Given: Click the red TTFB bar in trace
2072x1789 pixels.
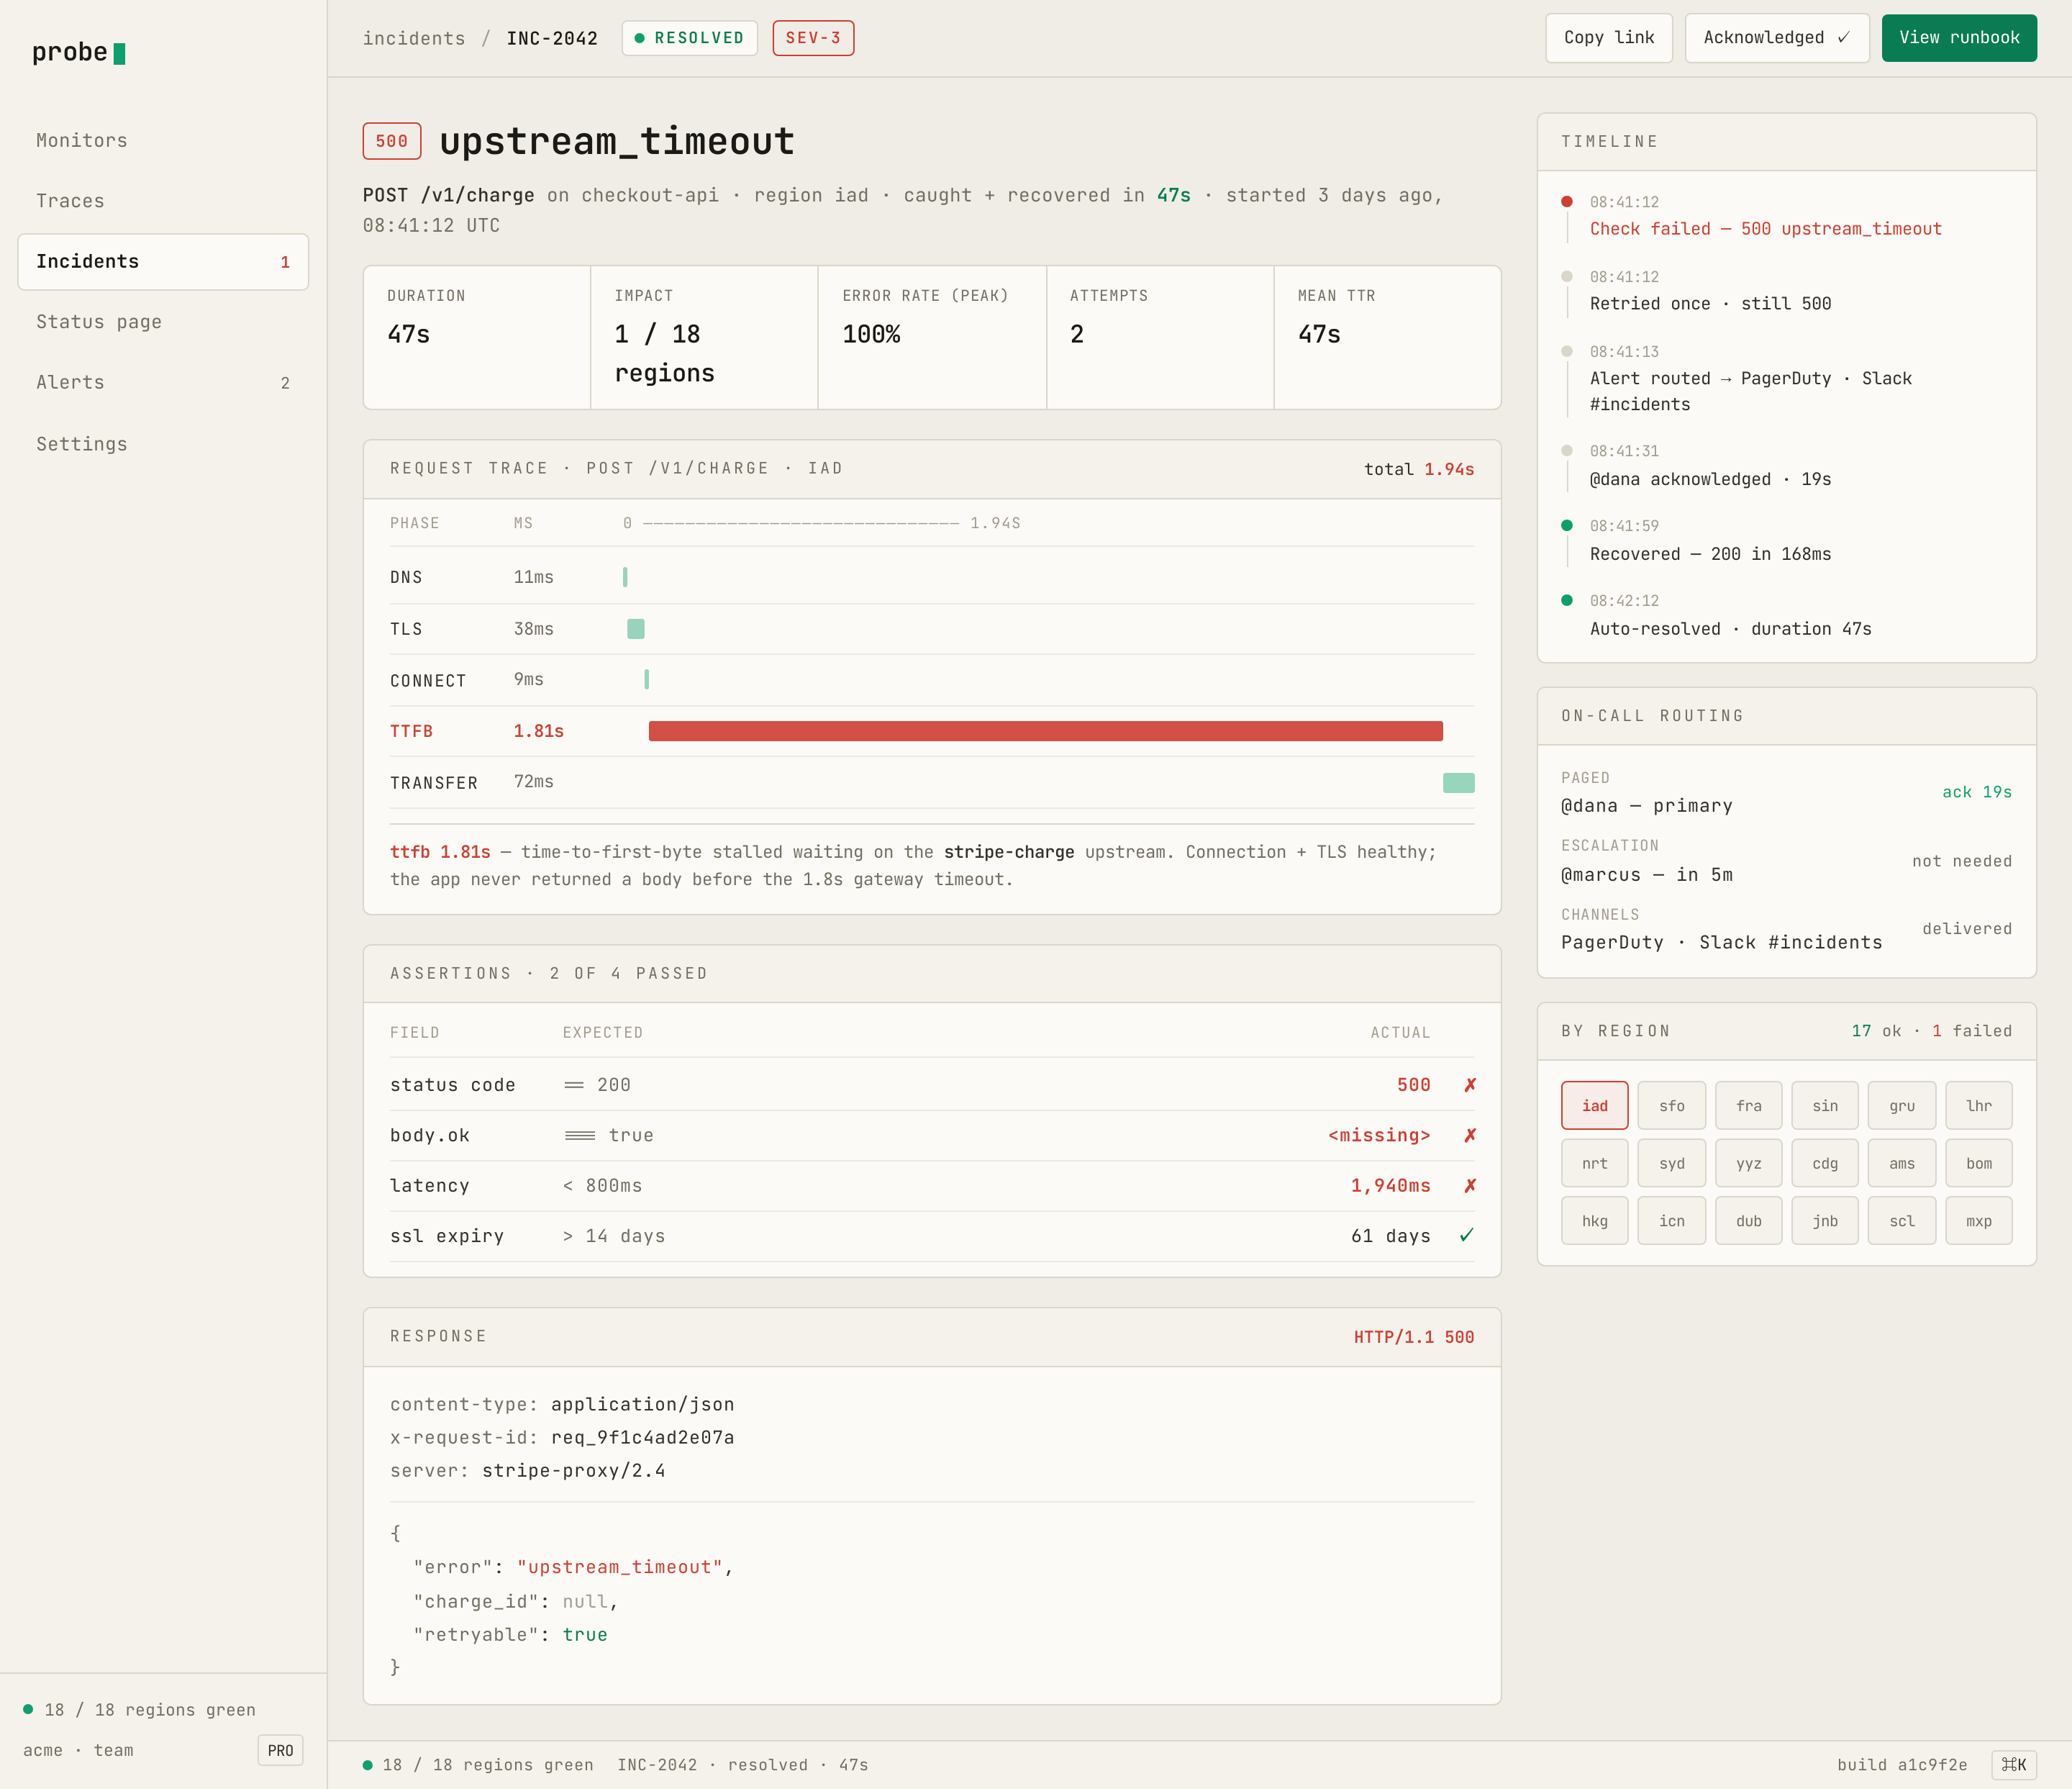Looking at the screenshot, I should click(1045, 731).
